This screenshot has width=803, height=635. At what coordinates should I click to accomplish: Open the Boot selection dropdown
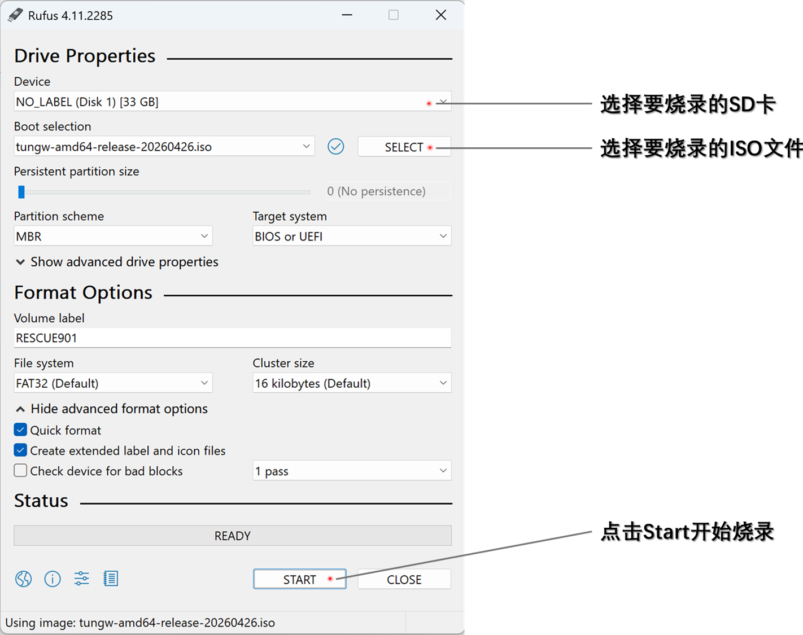click(x=164, y=147)
